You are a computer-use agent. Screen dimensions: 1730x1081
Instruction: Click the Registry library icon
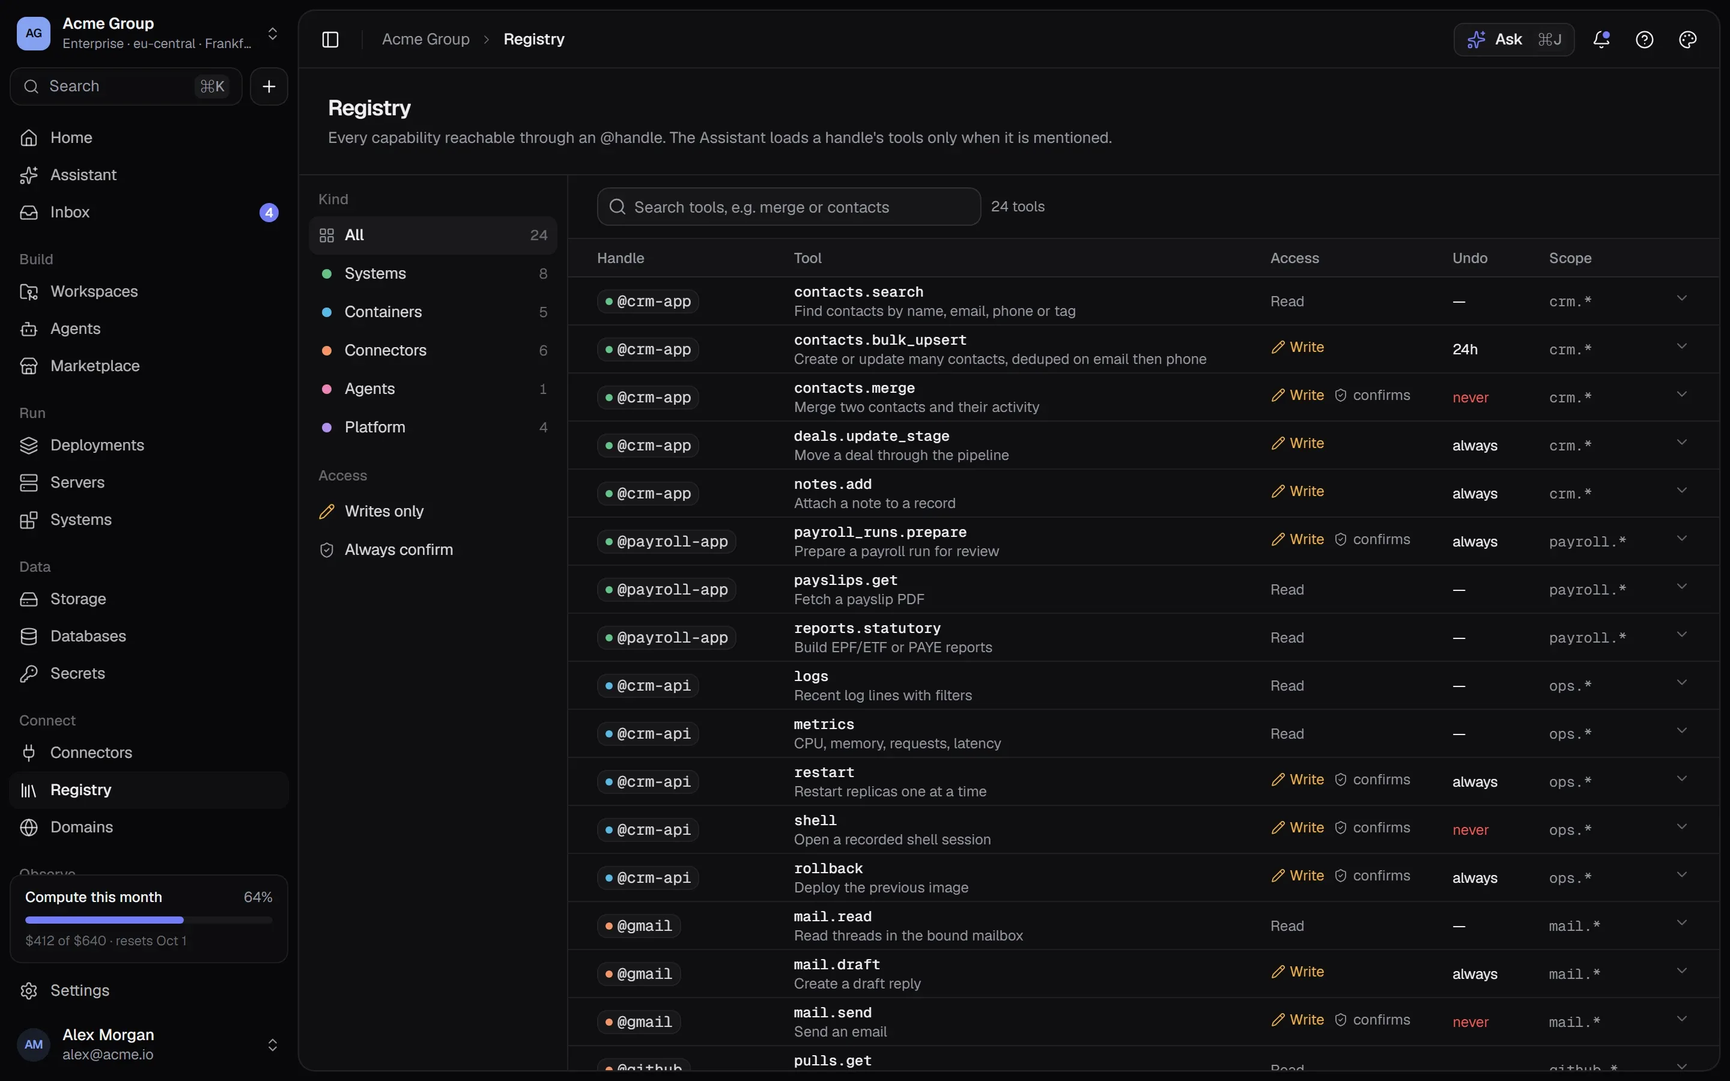click(29, 790)
